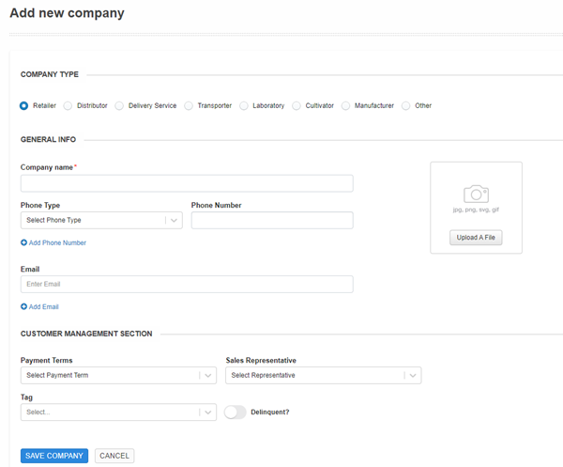Image resolution: width=563 pixels, height=467 pixels.
Task: Click the 'Sales Representative' label
Action: click(x=261, y=360)
